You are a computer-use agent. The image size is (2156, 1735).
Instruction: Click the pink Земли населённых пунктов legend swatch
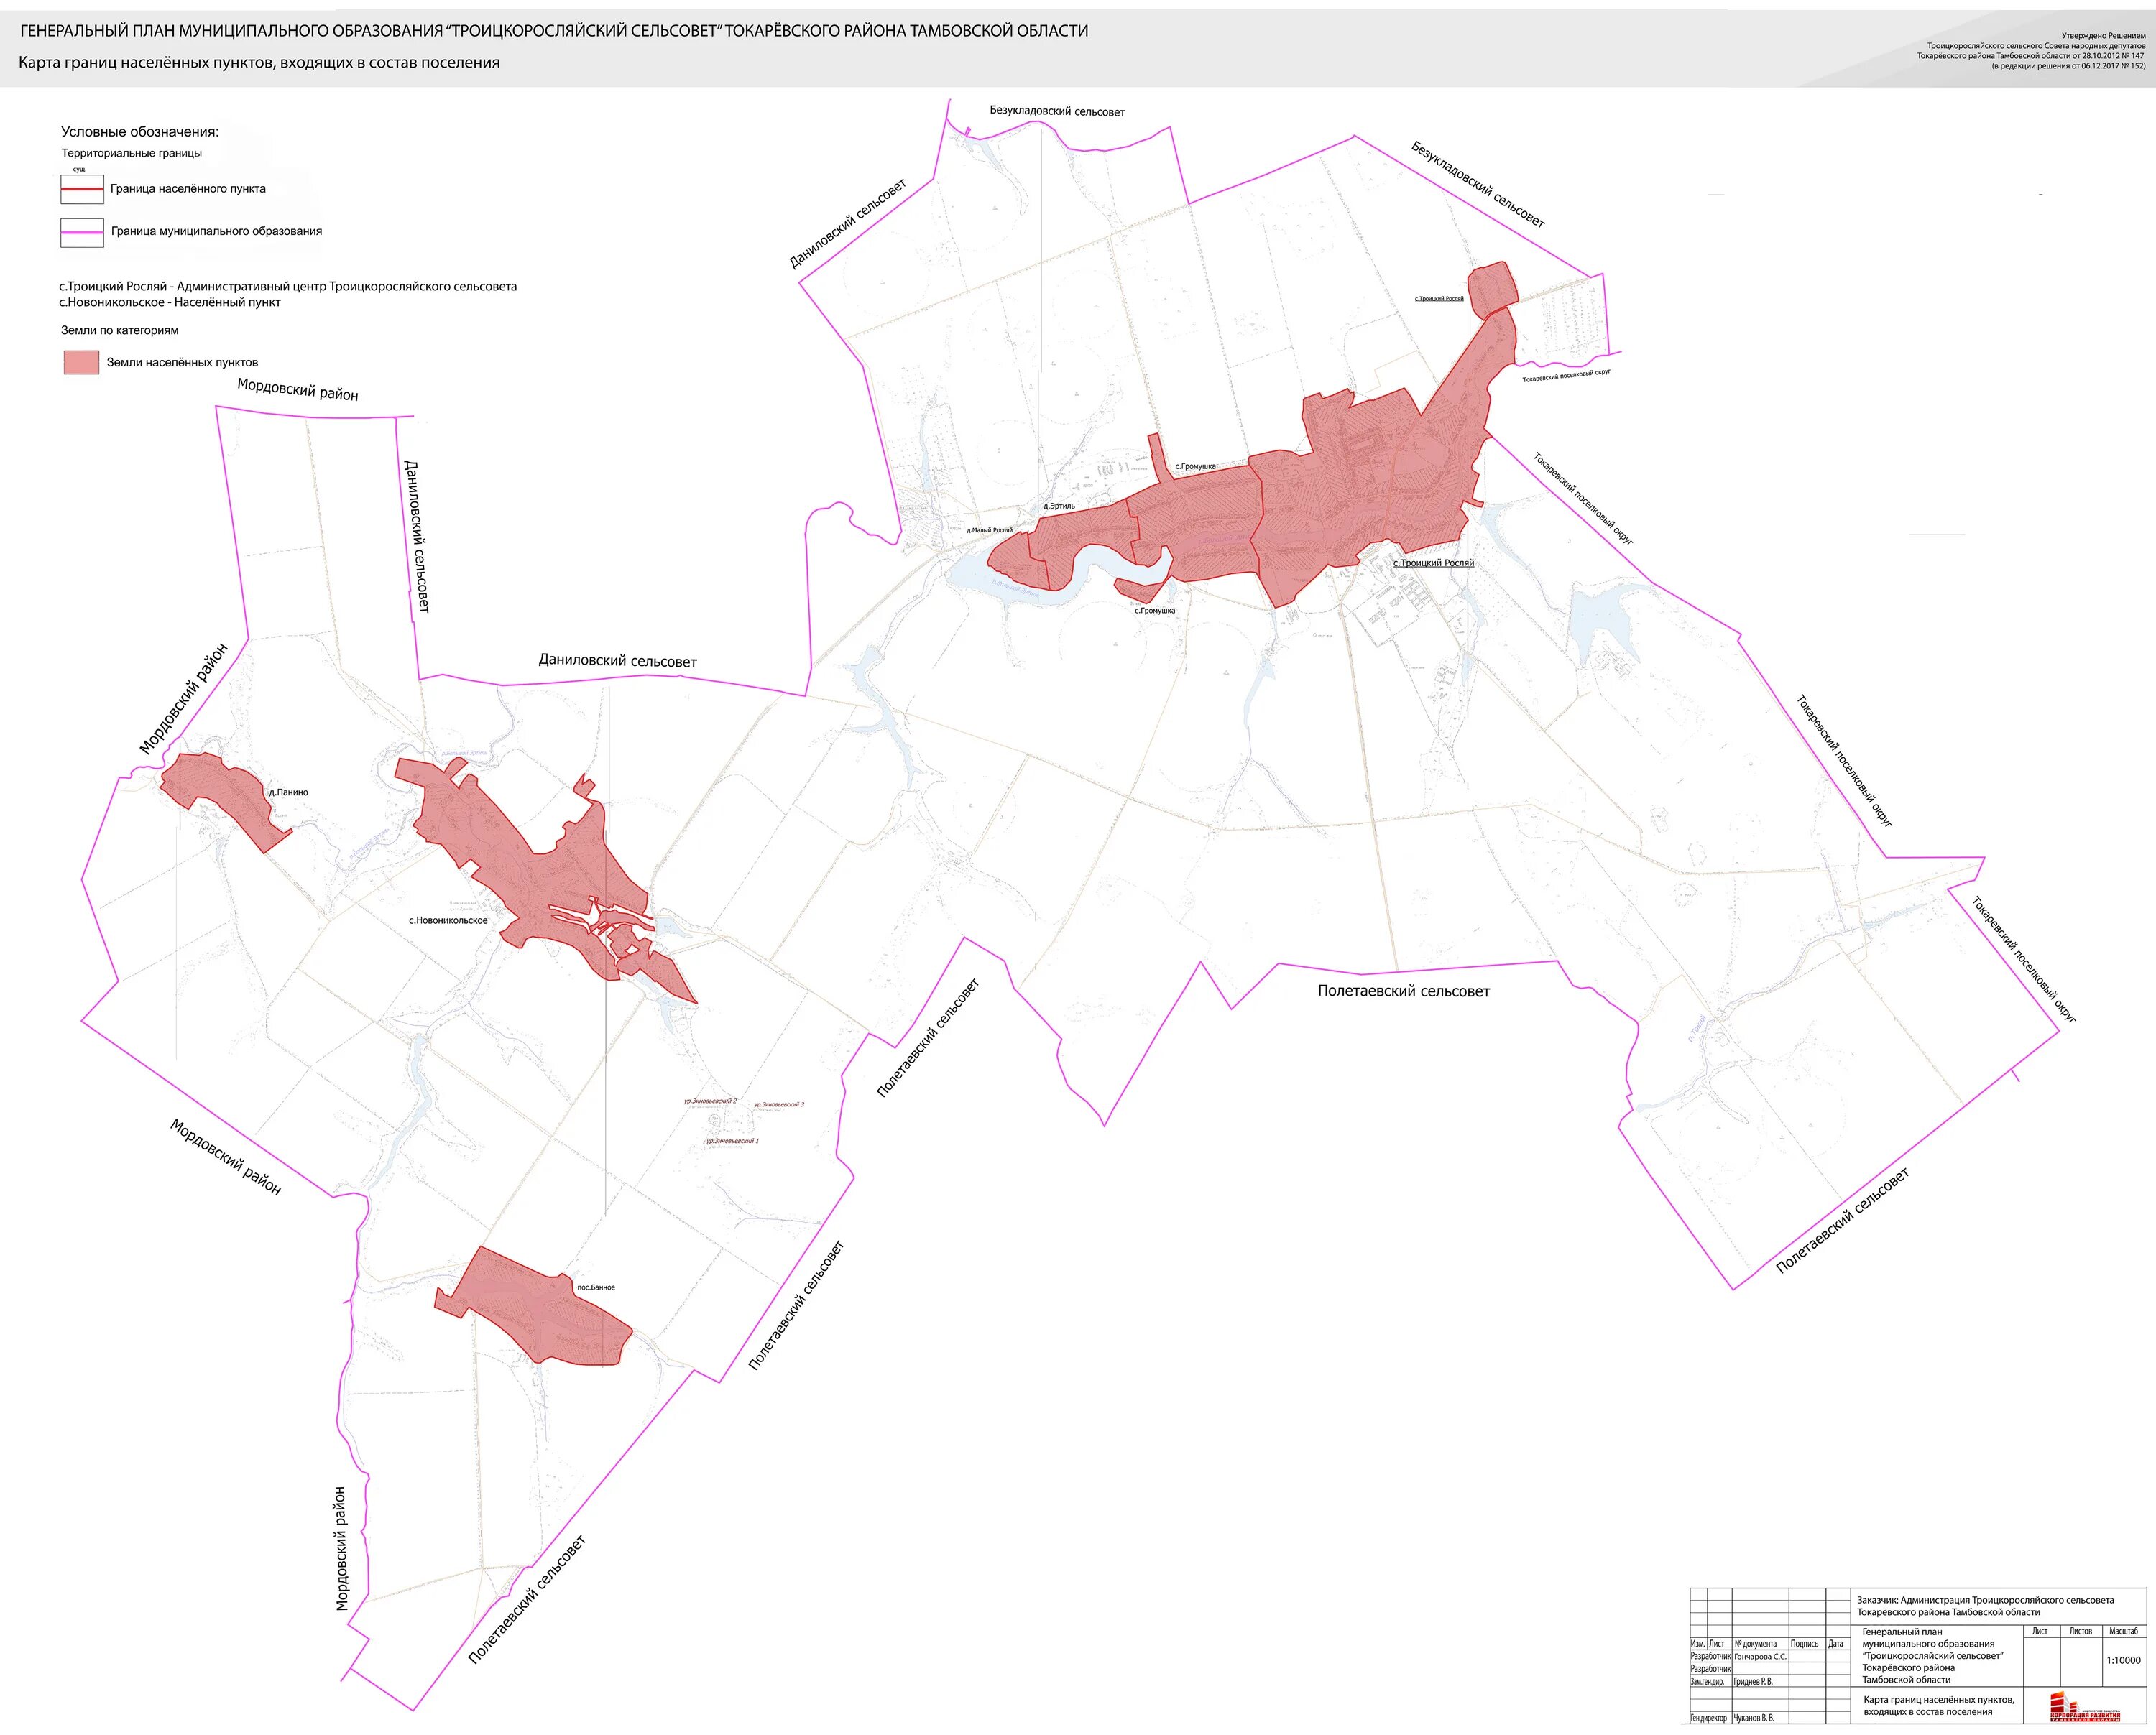click(81, 362)
